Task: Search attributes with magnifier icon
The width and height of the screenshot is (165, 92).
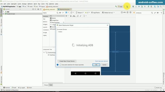Action: click(152, 13)
